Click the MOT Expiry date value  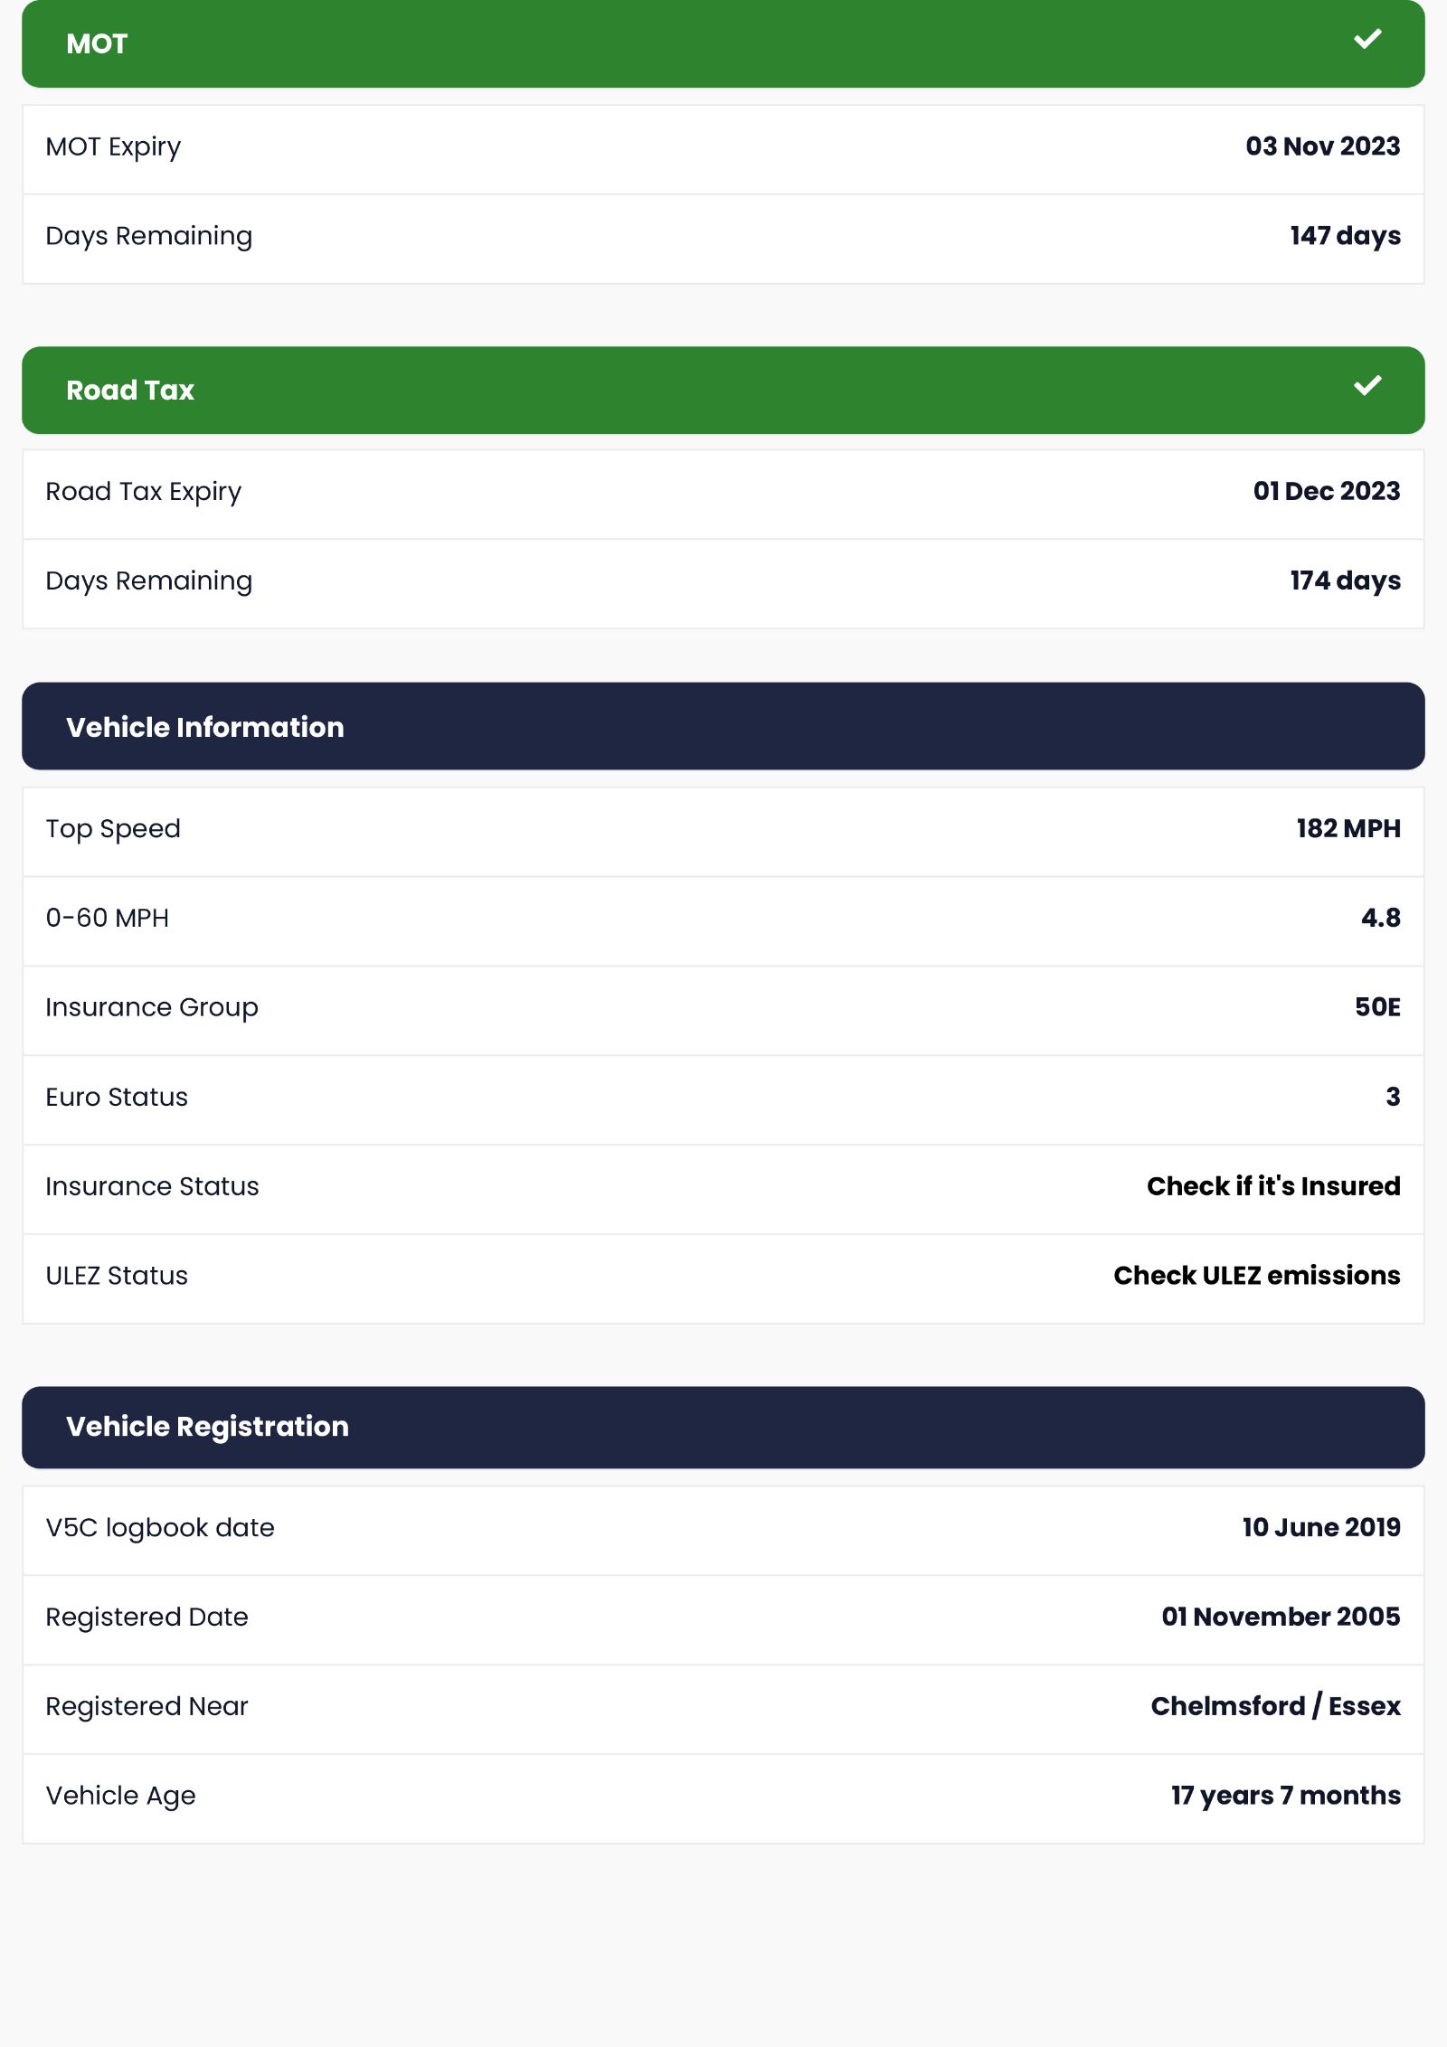(x=1323, y=146)
